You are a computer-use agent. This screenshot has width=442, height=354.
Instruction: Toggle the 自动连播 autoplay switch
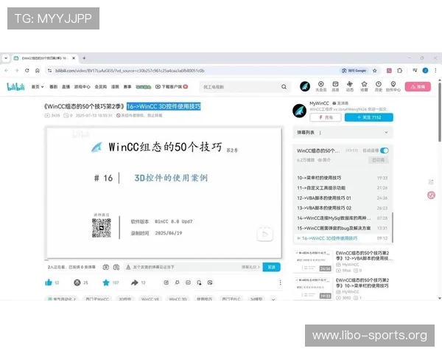tap(385, 150)
